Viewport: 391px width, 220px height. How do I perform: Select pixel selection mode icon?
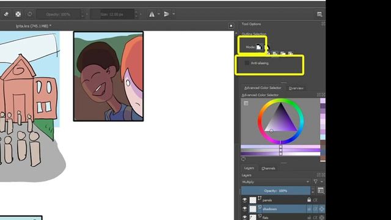click(259, 47)
